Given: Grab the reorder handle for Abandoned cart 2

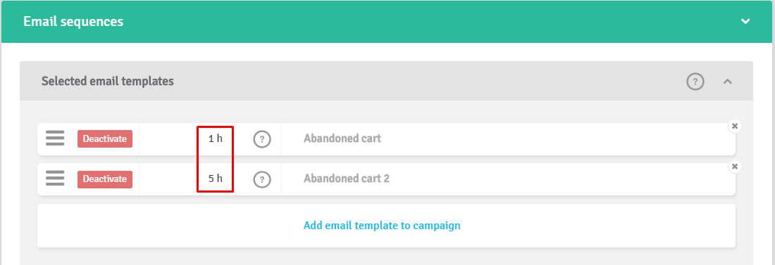Looking at the screenshot, I should pyautogui.click(x=55, y=179).
